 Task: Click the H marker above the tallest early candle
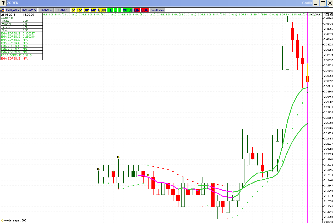coord(118,157)
